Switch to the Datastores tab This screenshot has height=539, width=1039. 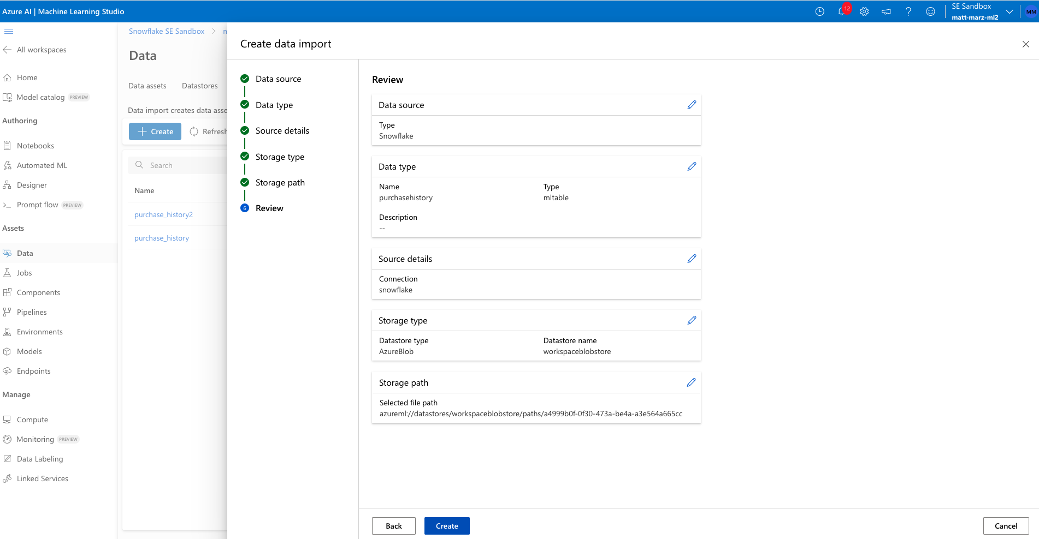click(x=199, y=86)
